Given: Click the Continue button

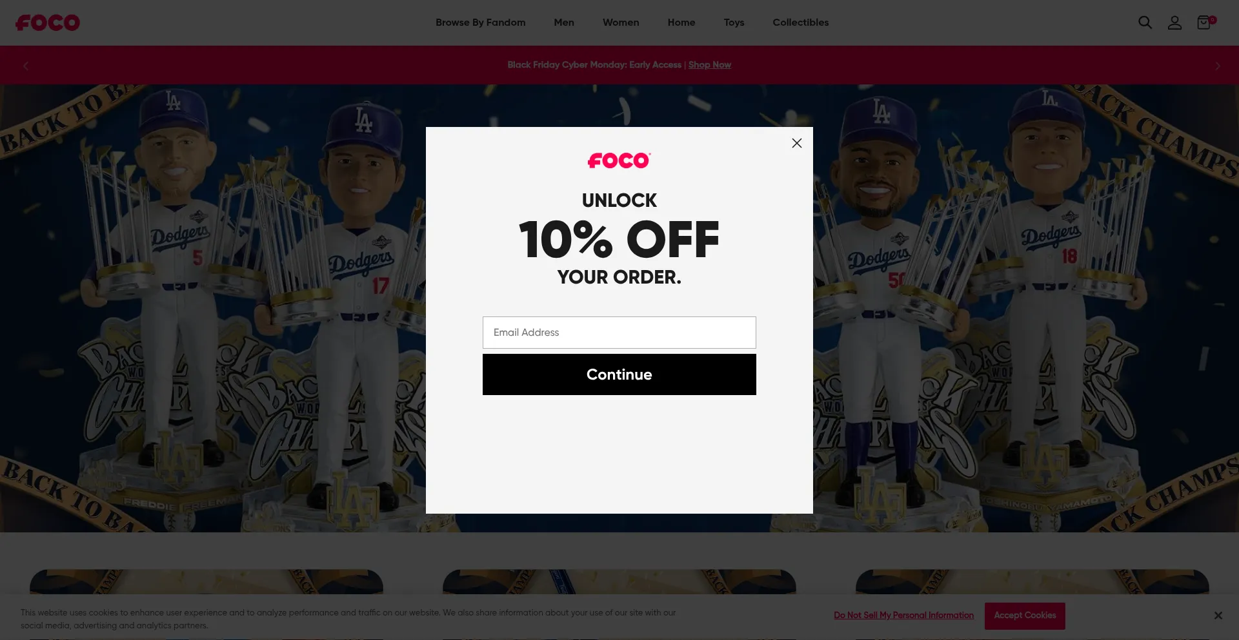Looking at the screenshot, I should (x=619, y=374).
